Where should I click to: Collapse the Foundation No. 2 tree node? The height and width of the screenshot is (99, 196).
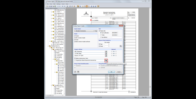click(52, 85)
